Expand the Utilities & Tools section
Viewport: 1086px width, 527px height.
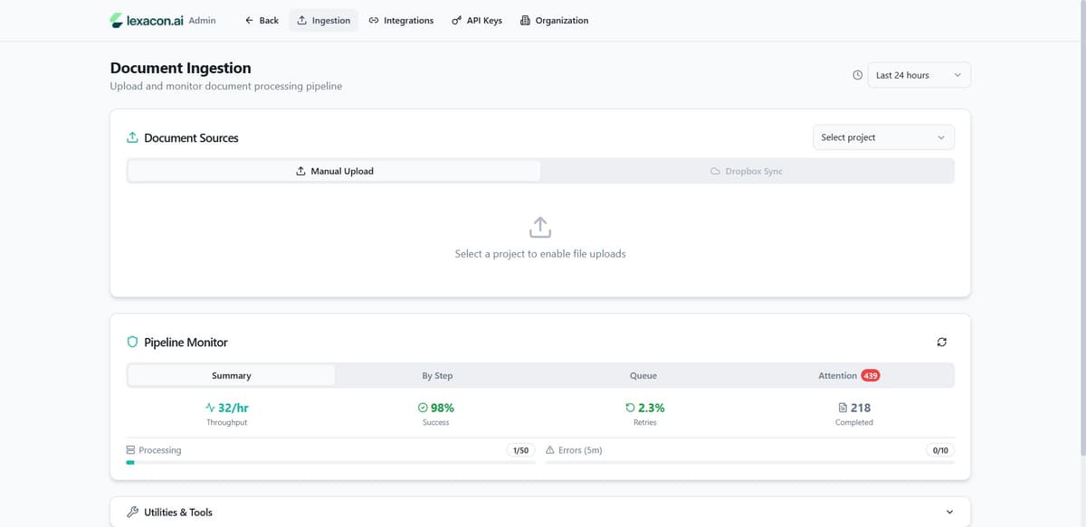pyautogui.click(x=948, y=512)
